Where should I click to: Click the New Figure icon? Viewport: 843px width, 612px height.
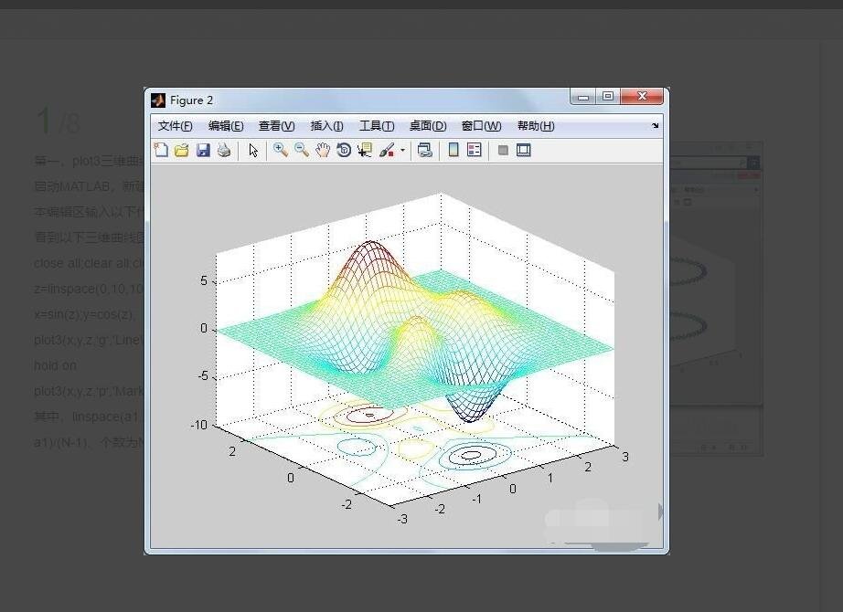tap(161, 151)
